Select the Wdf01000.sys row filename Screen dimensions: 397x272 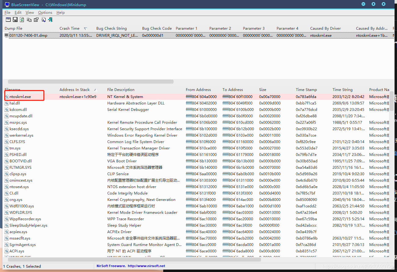point(22,206)
